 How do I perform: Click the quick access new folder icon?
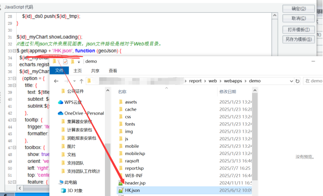72,61
